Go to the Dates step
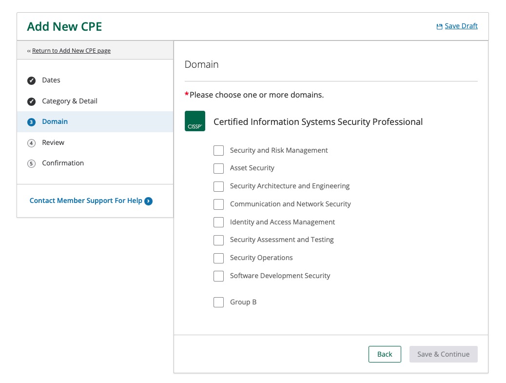506x383 pixels. (x=51, y=80)
